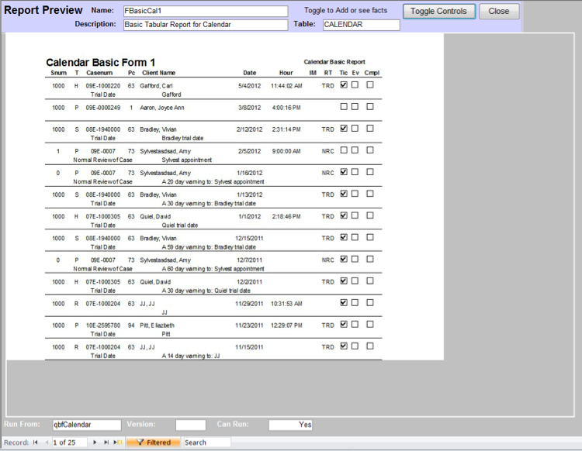Click the Run From field qbfCalendar
Viewport: 582px width, 451px height.
86,425
